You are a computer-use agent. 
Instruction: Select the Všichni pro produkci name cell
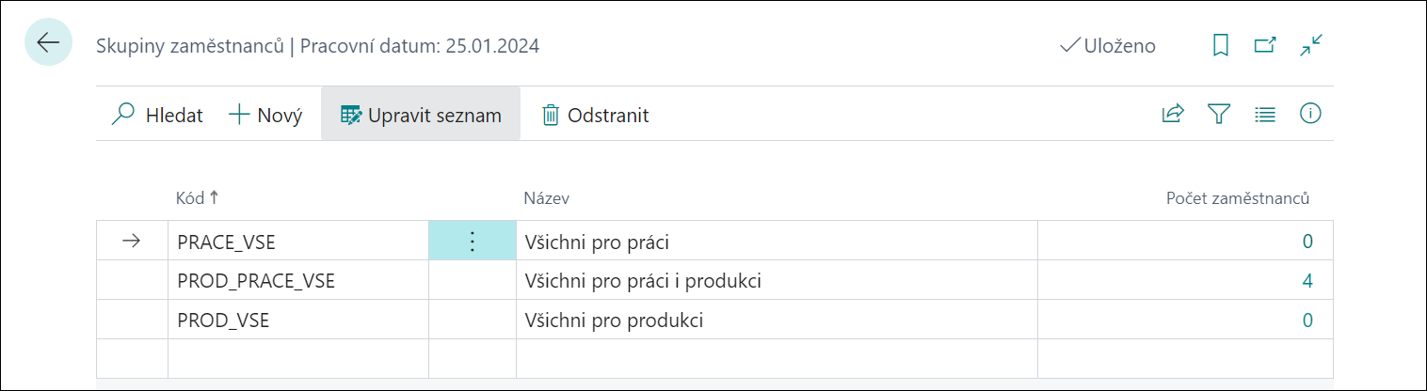tap(777, 321)
